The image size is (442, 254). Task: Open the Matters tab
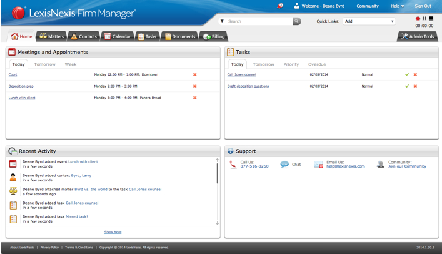click(52, 36)
